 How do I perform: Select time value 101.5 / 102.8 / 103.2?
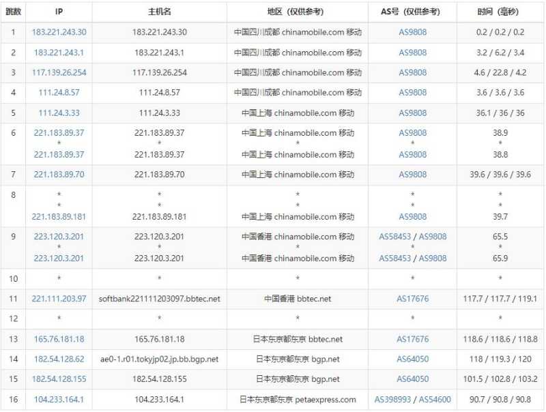point(500,379)
